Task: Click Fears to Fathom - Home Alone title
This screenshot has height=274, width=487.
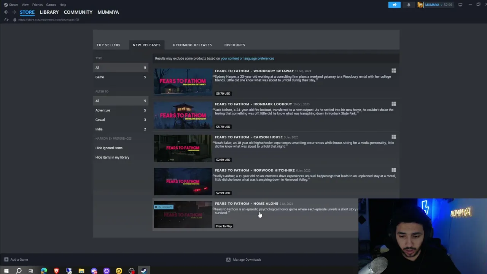Action: (247, 203)
